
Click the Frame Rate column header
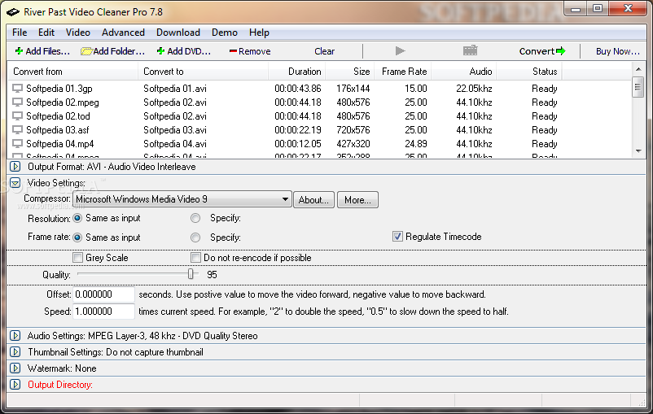[403, 72]
